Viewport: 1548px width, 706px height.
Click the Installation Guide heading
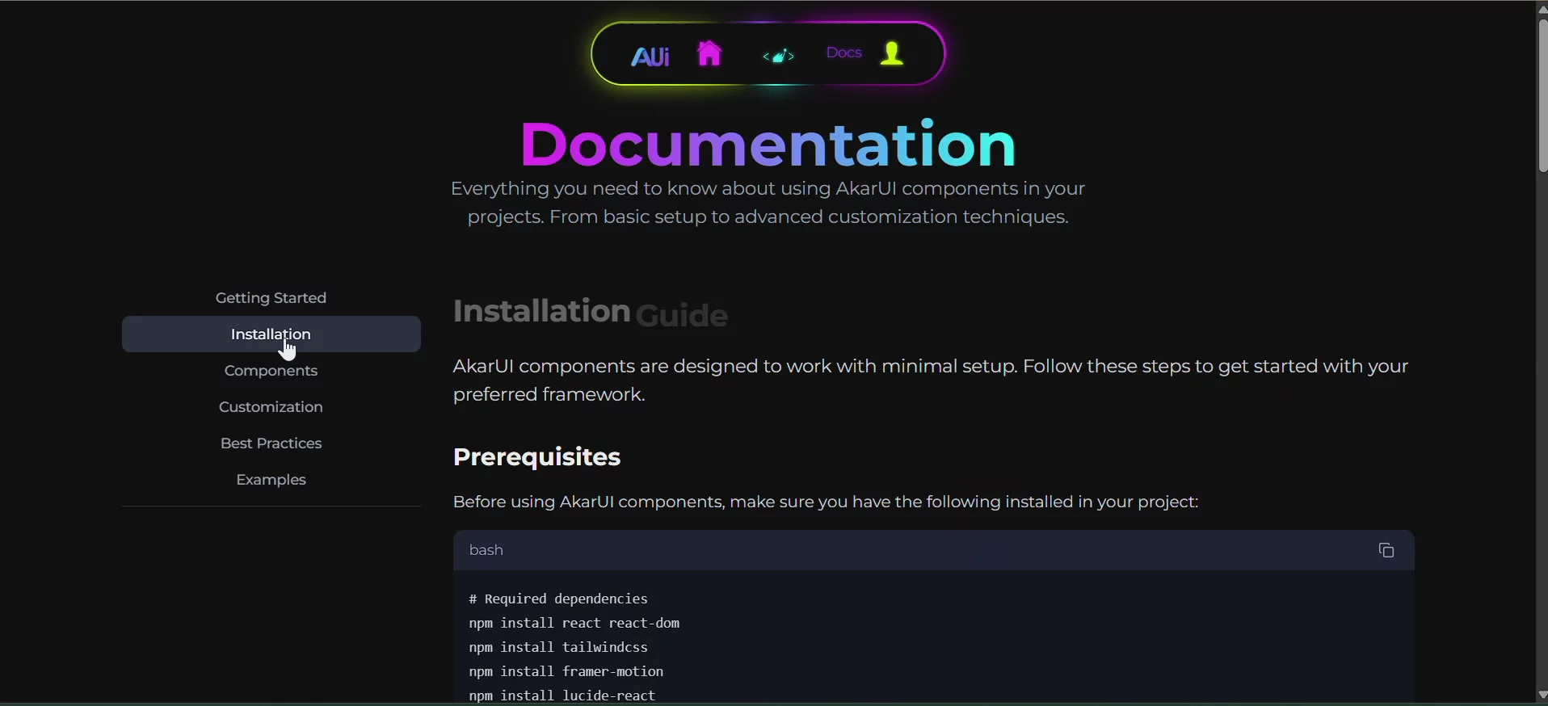(x=591, y=313)
